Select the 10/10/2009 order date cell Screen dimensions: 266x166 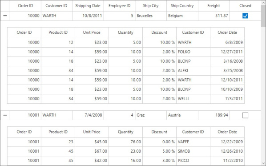tap(227, 89)
